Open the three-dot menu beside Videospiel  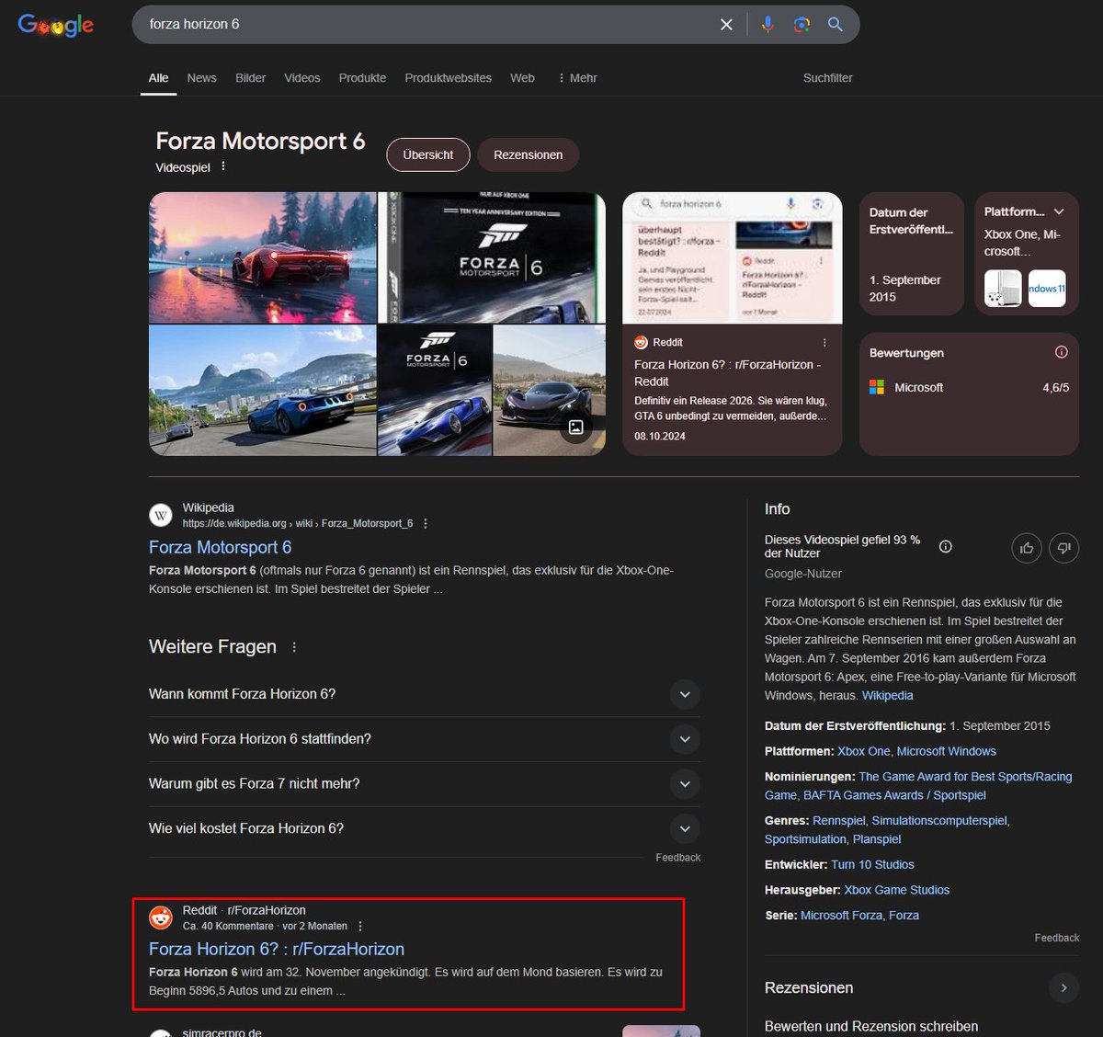[223, 166]
